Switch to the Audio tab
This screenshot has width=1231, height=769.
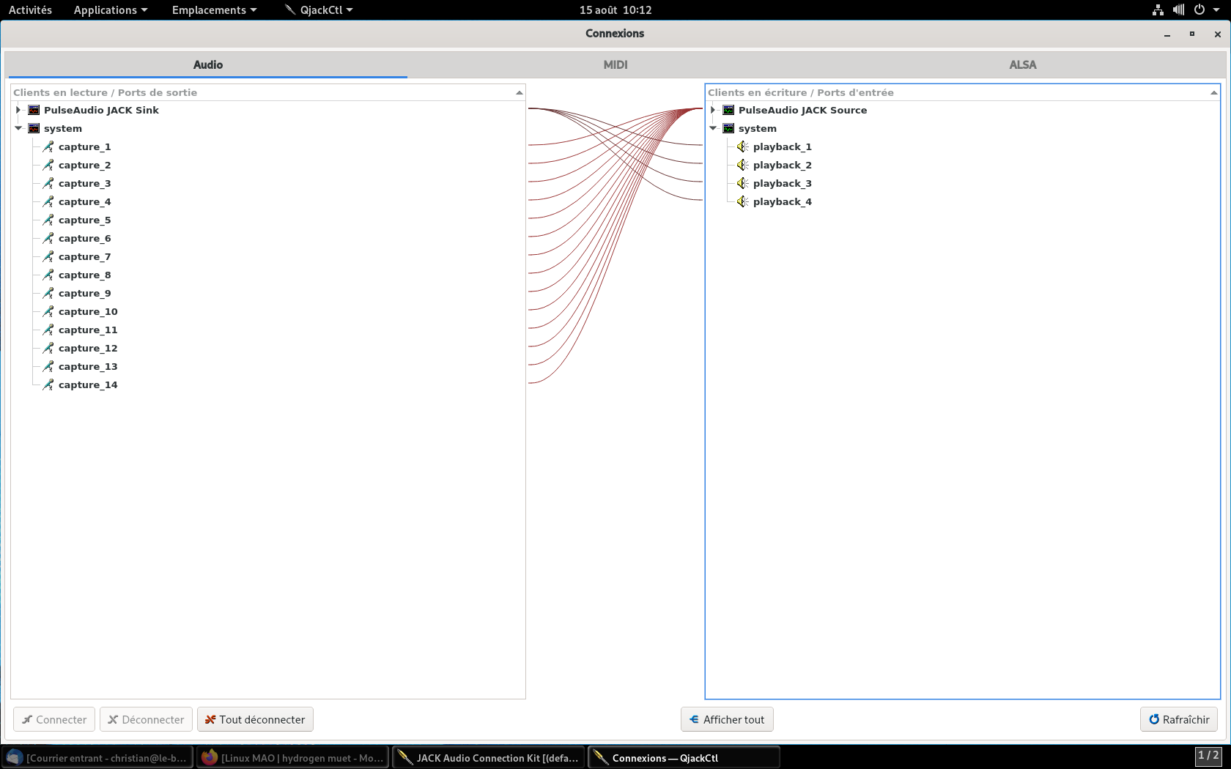pos(208,64)
